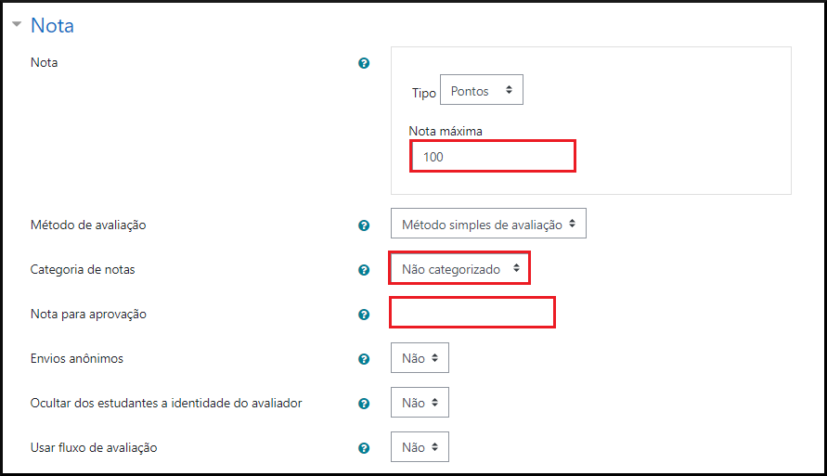Screen dimensions: 827x476
Task: Open help for Ocultar identidade do avaliador
Action: [364, 404]
